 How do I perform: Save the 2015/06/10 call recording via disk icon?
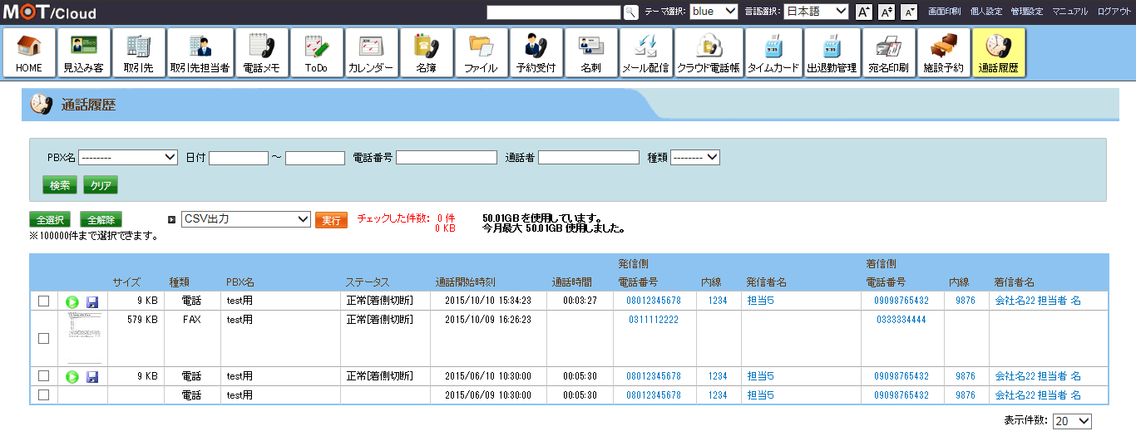[92, 377]
